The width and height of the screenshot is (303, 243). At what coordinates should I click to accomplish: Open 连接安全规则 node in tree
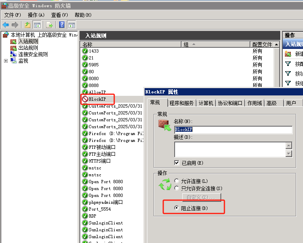coord(32,54)
